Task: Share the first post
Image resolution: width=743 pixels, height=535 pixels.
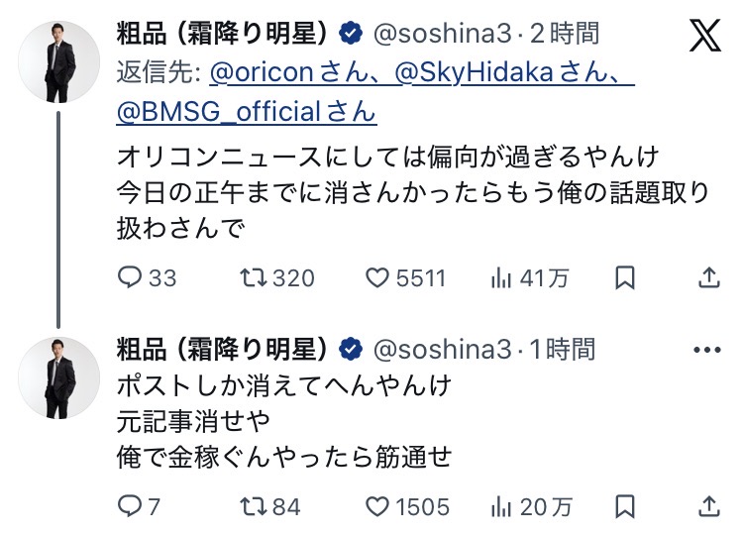Action: (x=708, y=278)
